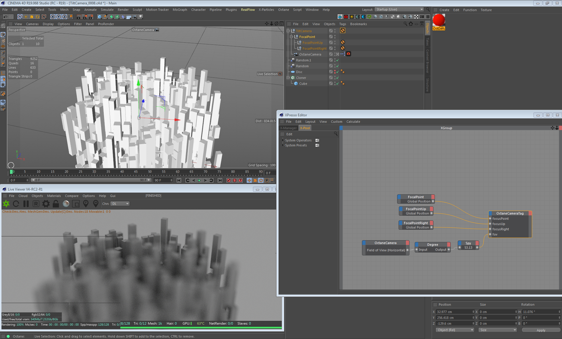Click the Live Viewer R reset icon
This screenshot has height=339, width=562.
(x=36, y=204)
